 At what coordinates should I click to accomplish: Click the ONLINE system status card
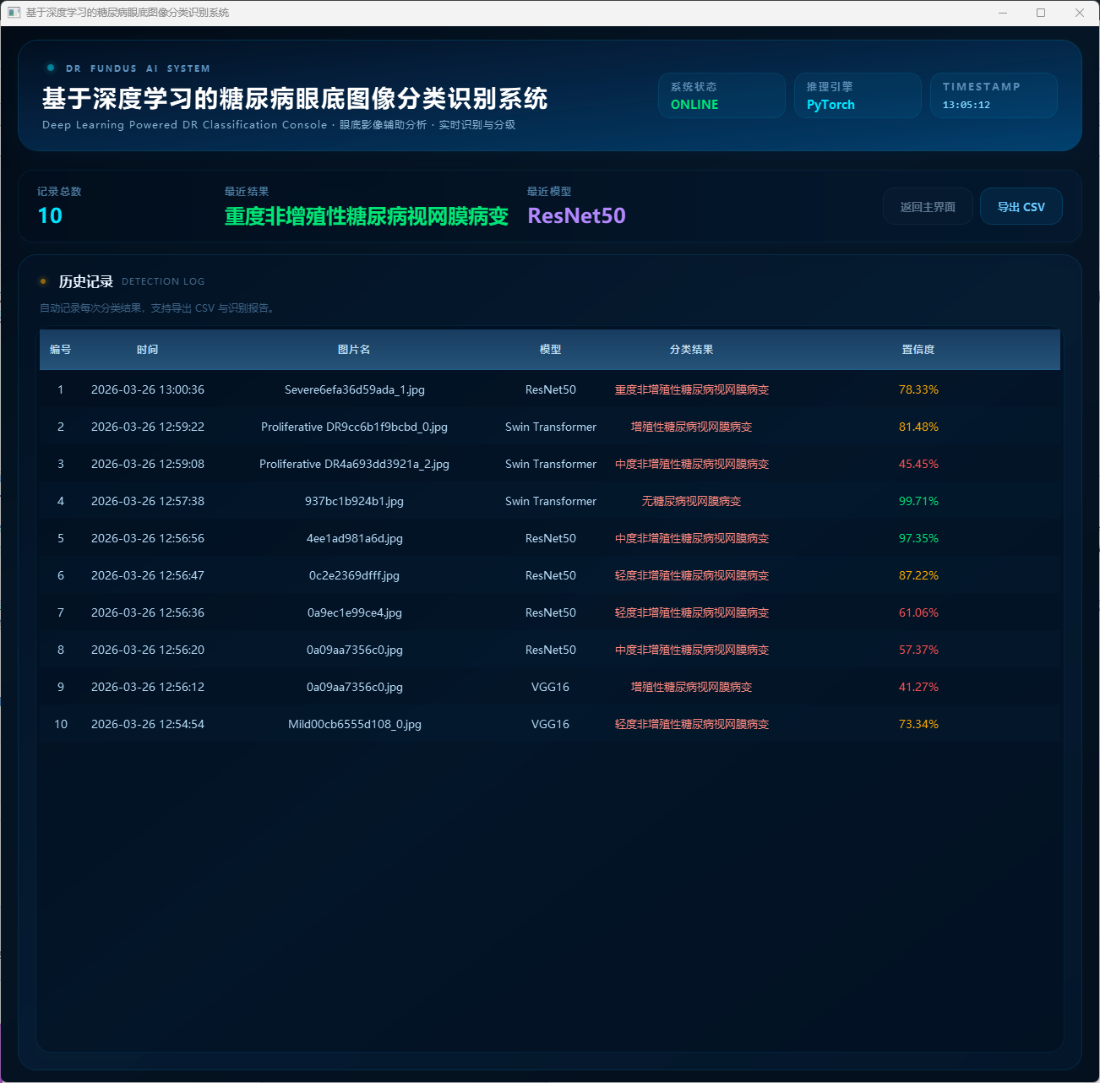[x=721, y=95]
